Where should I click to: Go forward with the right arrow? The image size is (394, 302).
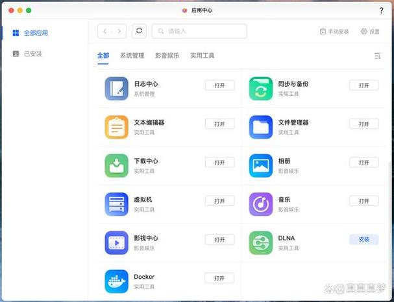[119, 31]
